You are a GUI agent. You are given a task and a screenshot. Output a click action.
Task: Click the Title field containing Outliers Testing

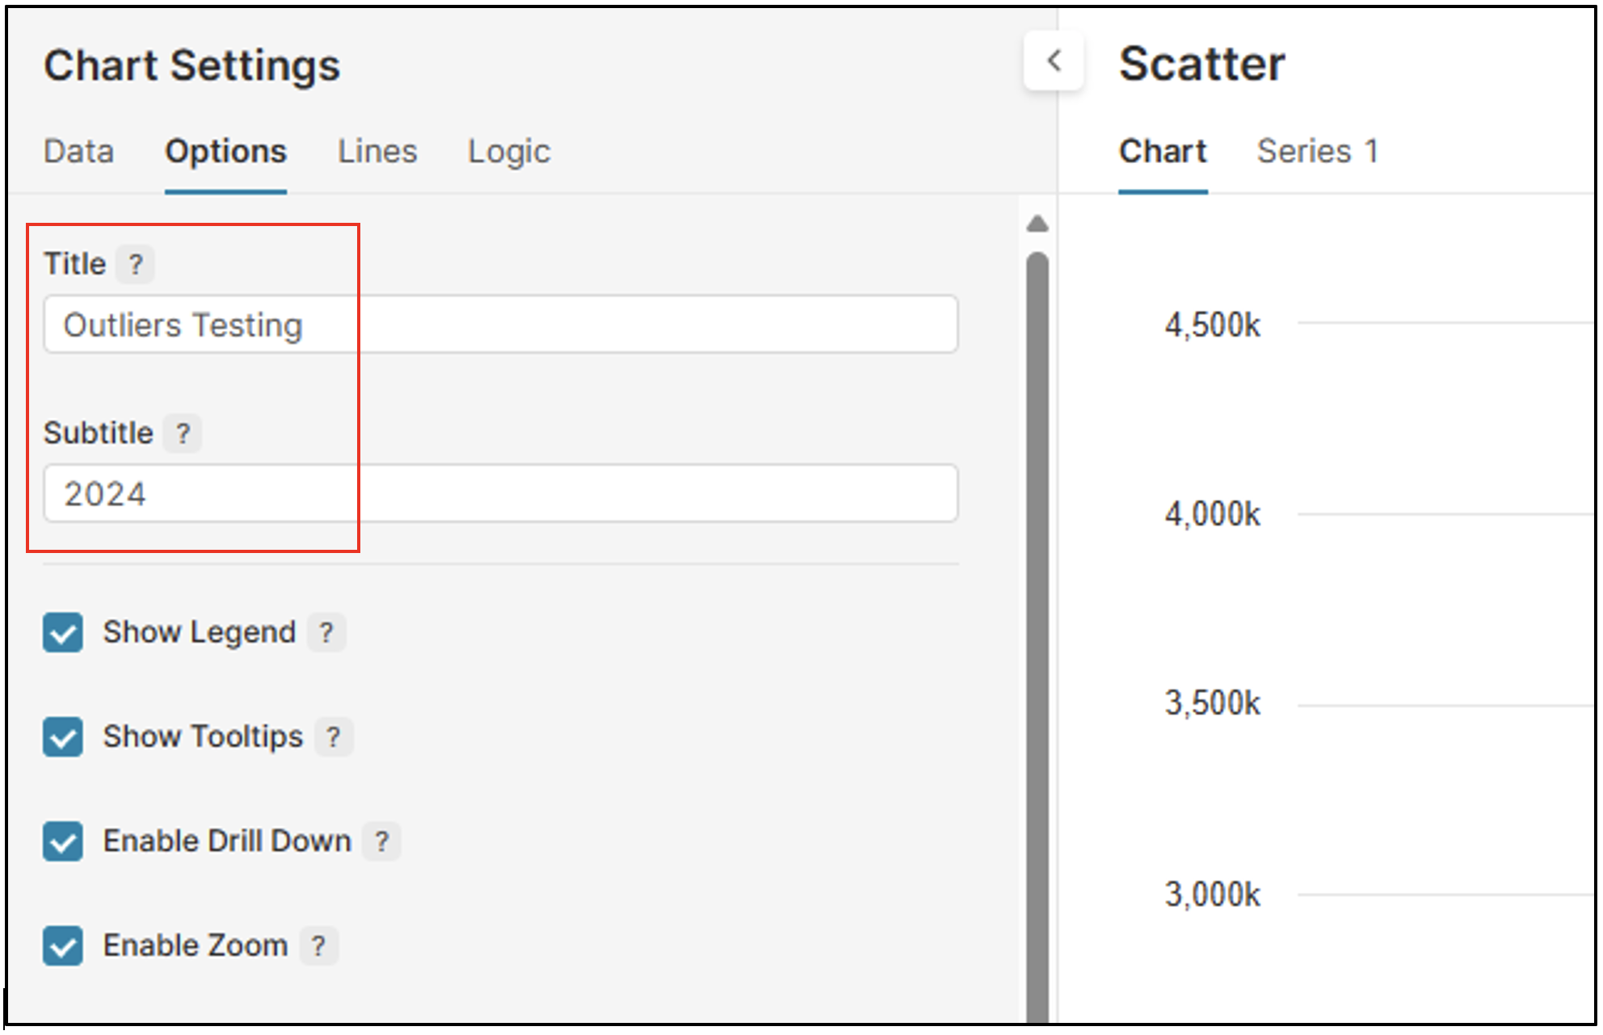pyautogui.click(x=501, y=325)
